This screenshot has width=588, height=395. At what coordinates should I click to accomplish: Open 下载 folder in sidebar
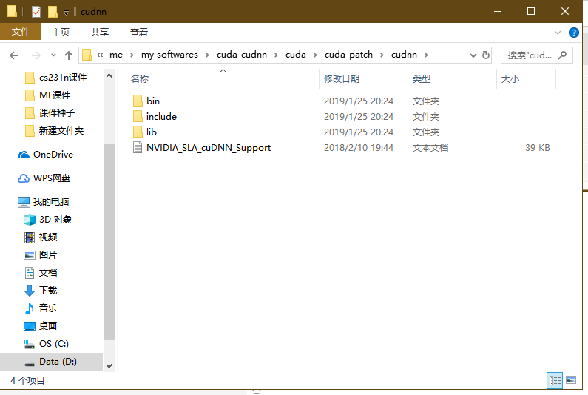41,291
